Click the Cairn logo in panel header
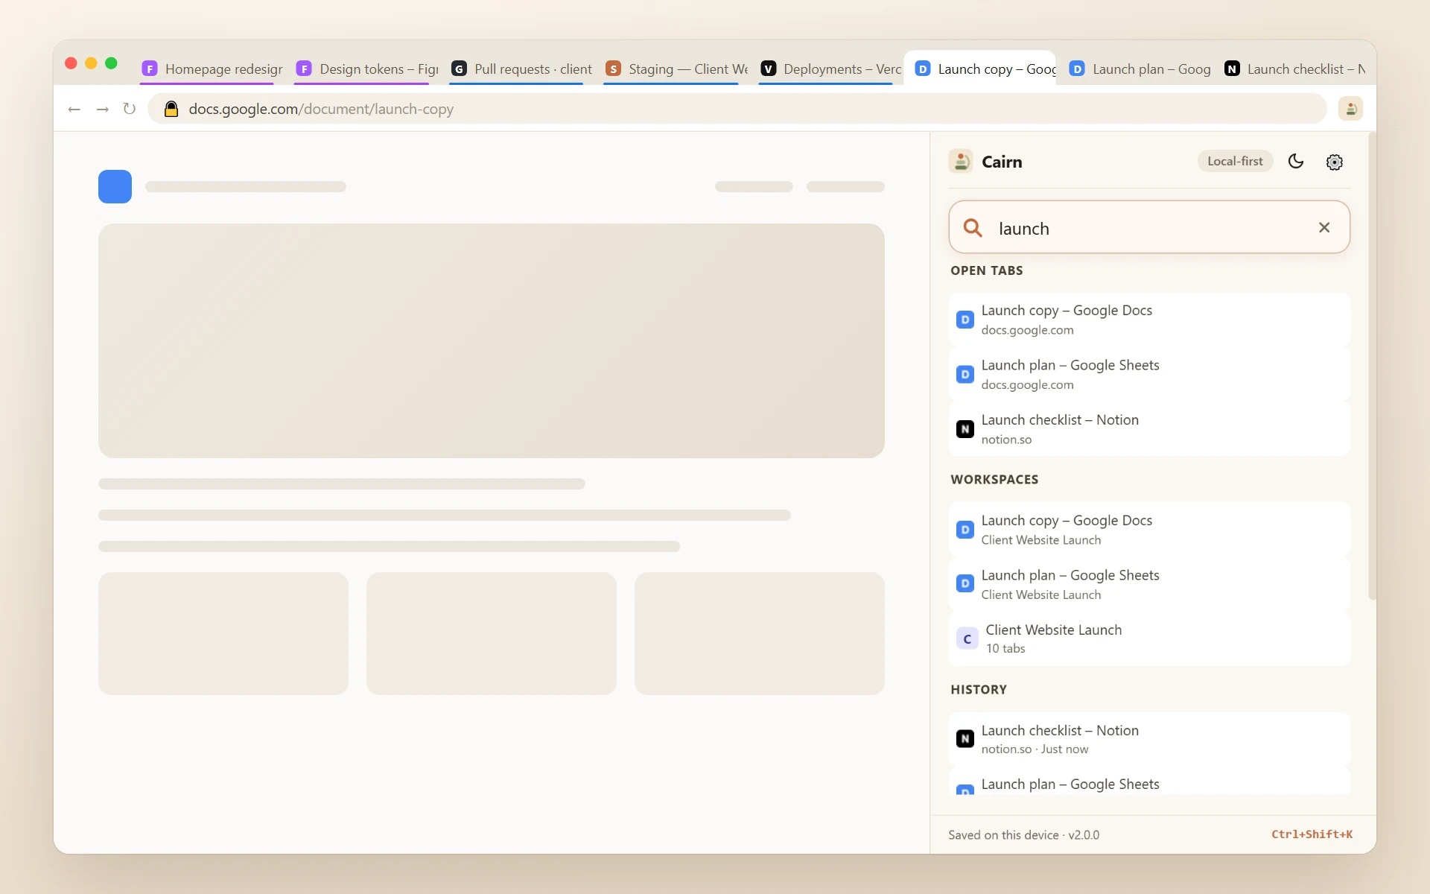 pyautogui.click(x=961, y=161)
